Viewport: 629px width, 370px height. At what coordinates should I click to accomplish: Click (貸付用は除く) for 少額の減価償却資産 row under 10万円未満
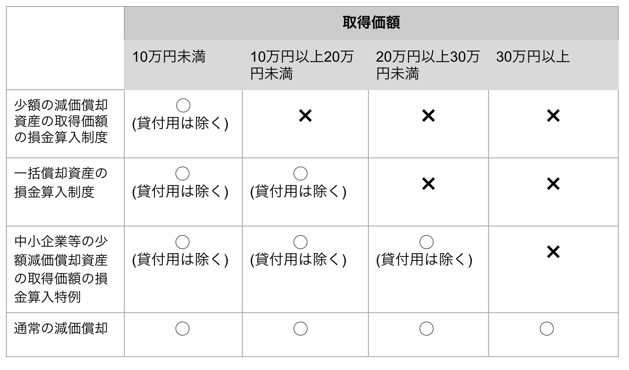(x=180, y=124)
